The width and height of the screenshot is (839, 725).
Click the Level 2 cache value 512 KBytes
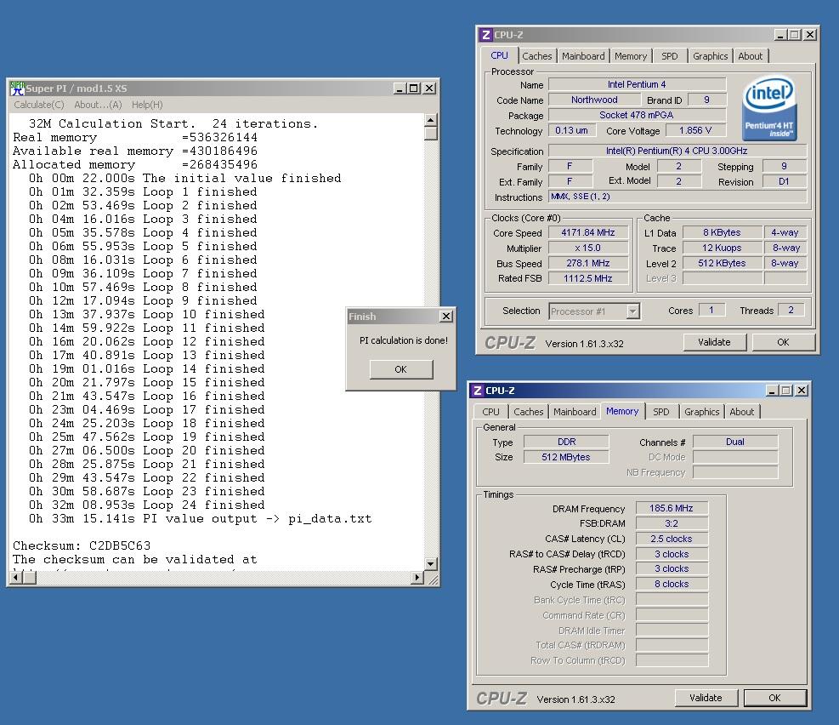722,263
